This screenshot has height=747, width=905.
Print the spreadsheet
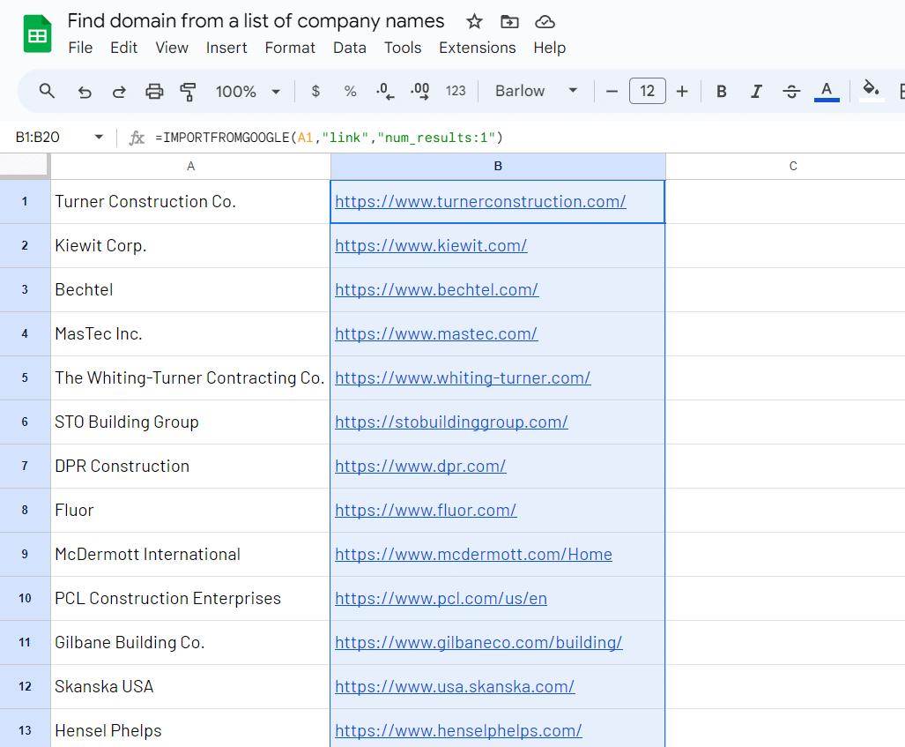(x=154, y=91)
